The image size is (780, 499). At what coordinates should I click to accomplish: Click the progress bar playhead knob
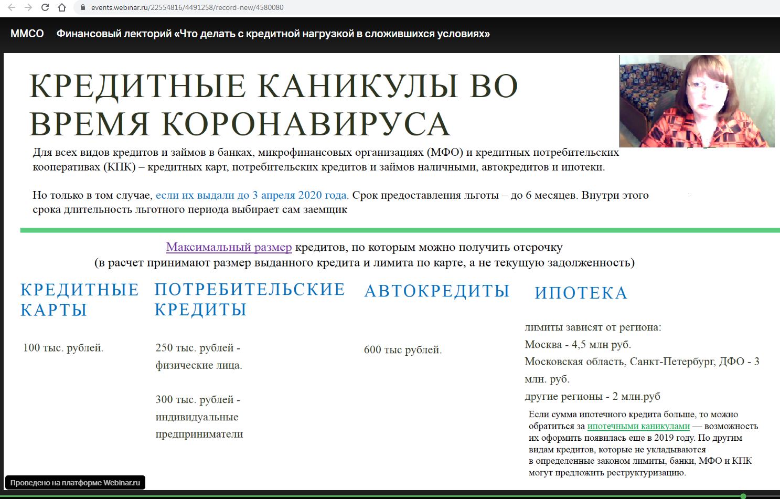tap(743, 496)
